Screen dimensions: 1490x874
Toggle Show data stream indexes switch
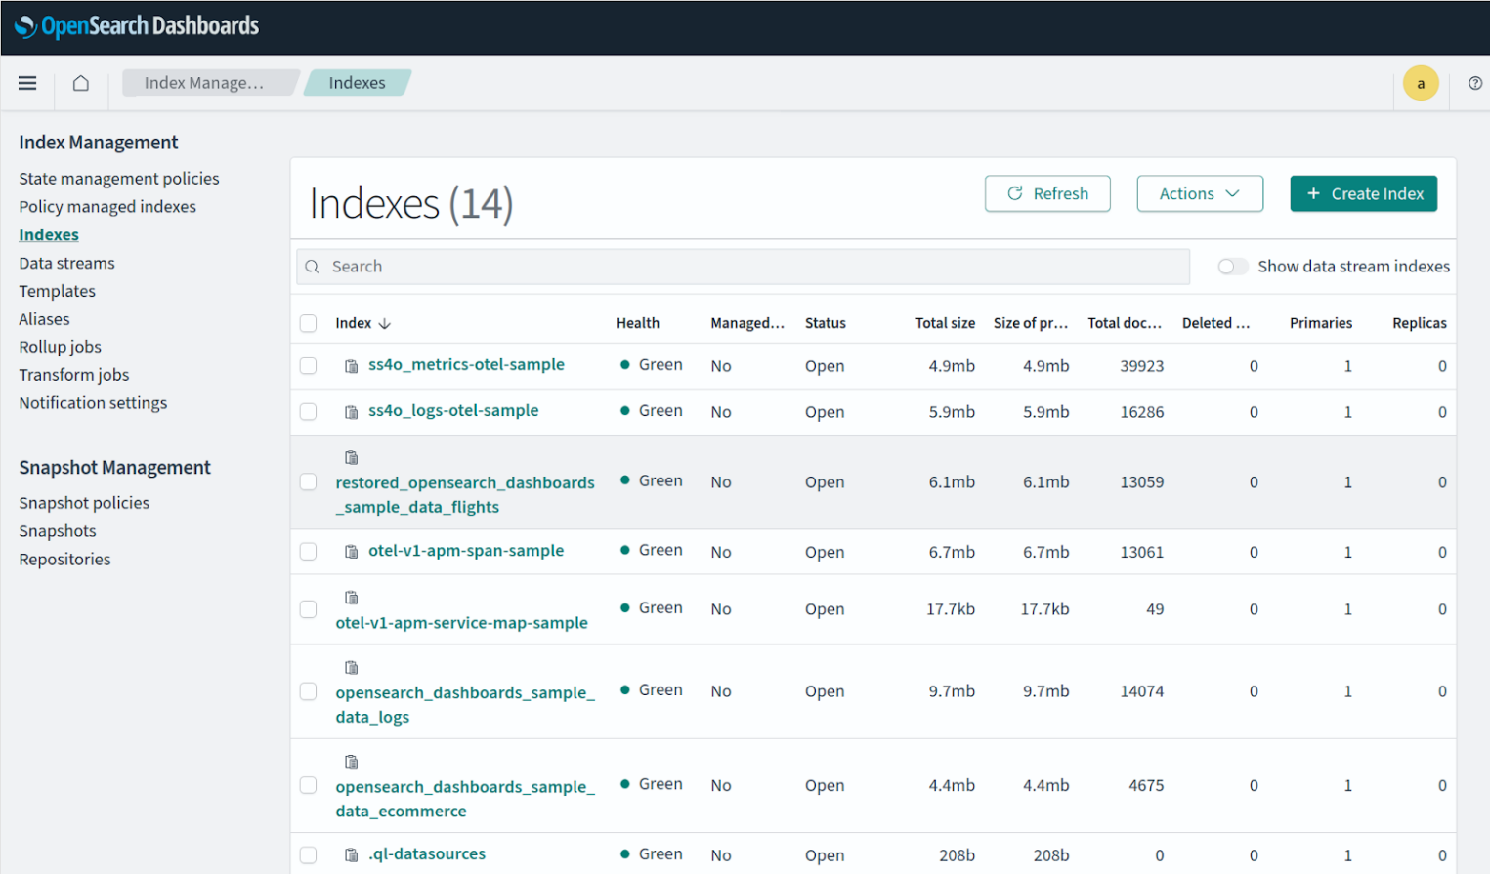(x=1232, y=267)
